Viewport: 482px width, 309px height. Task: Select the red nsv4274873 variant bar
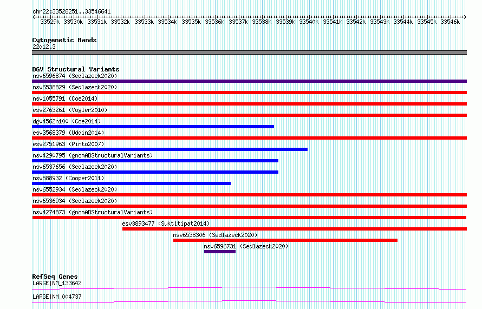(249, 218)
